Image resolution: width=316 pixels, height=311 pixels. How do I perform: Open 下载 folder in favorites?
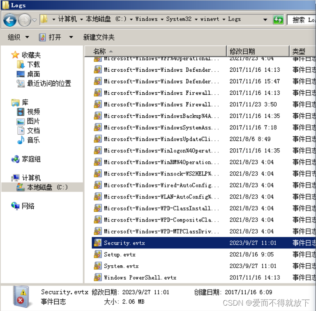click(28, 64)
